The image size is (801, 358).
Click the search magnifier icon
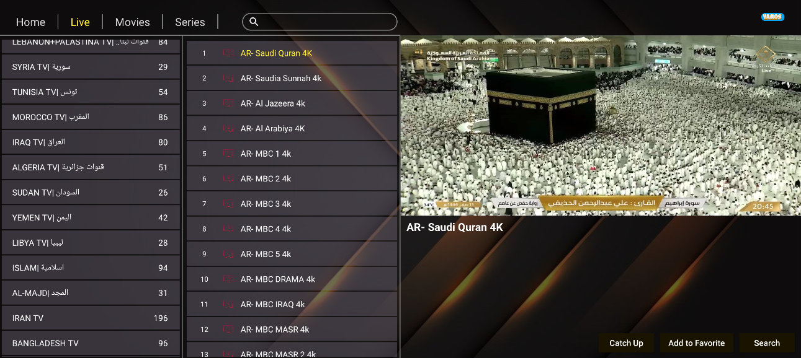[x=254, y=22]
